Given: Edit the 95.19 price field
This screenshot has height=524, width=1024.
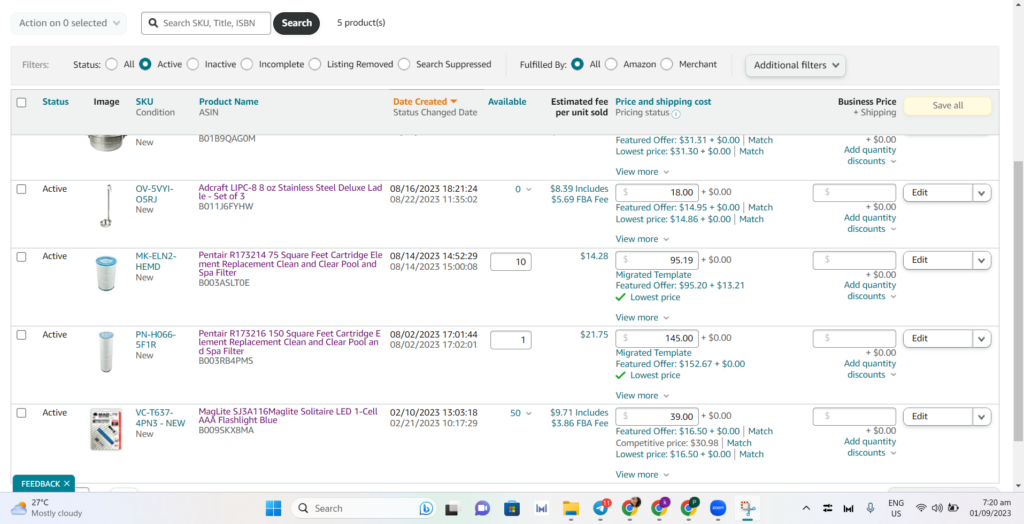Looking at the screenshot, I should click(x=657, y=260).
